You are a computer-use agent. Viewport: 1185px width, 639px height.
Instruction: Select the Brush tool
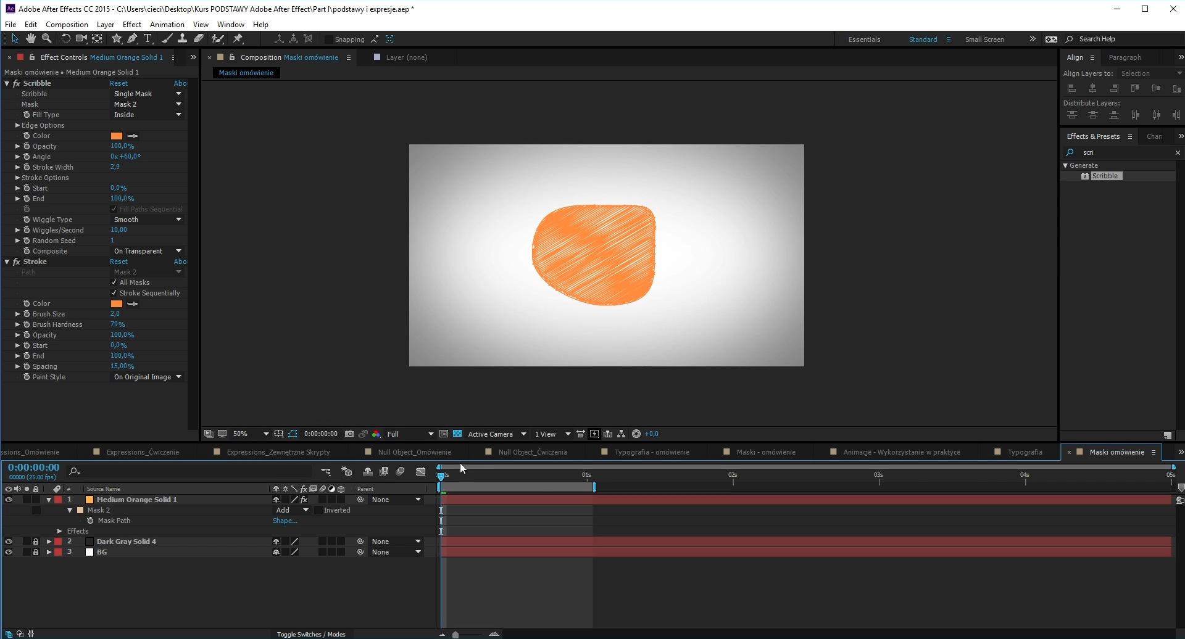(167, 38)
